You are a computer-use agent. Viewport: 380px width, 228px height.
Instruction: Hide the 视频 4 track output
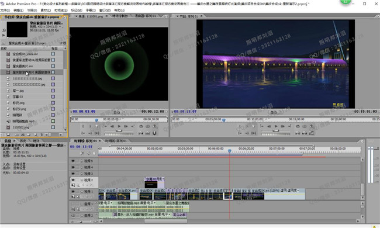pyautogui.click(x=73, y=167)
